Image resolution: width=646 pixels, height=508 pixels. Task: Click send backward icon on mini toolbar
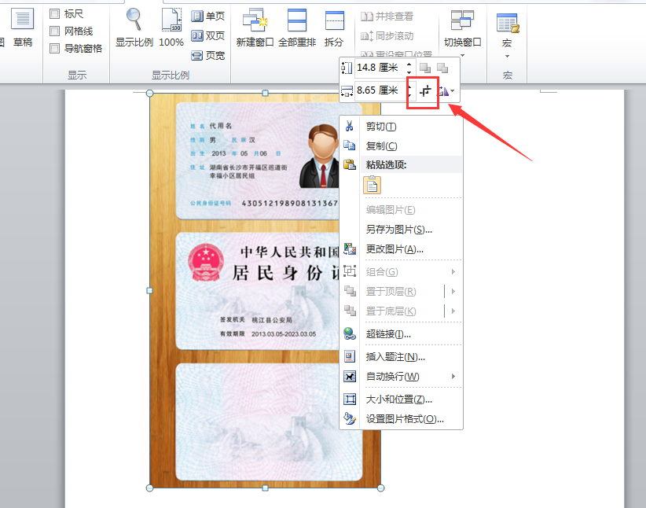pyautogui.click(x=442, y=68)
